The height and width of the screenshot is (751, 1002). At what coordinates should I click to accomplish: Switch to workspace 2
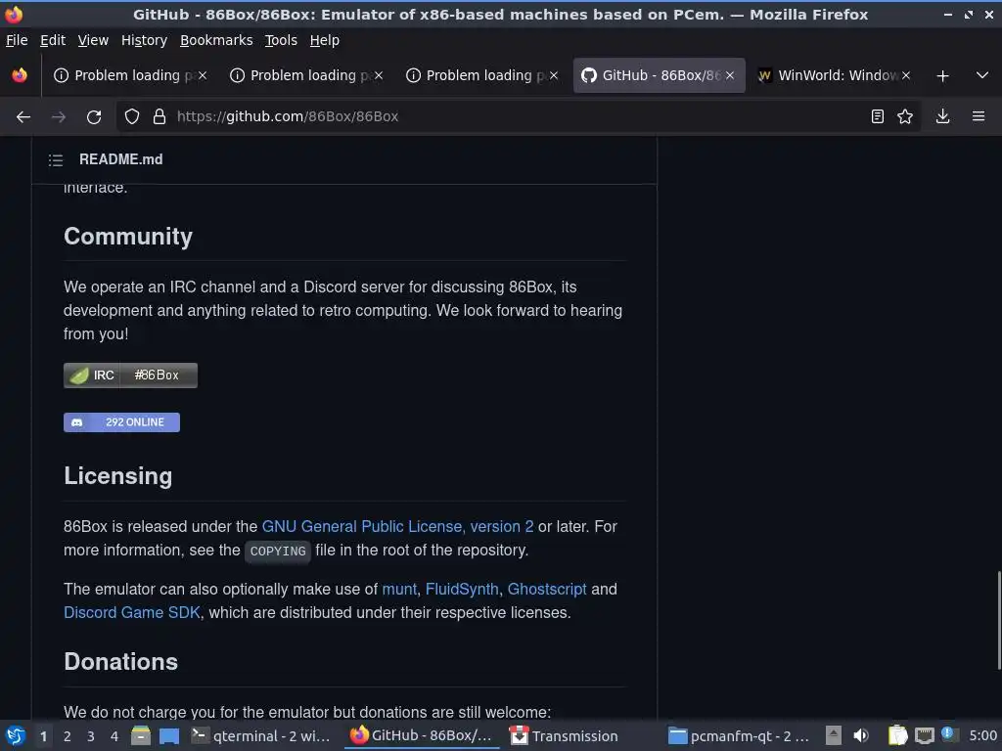click(x=68, y=736)
